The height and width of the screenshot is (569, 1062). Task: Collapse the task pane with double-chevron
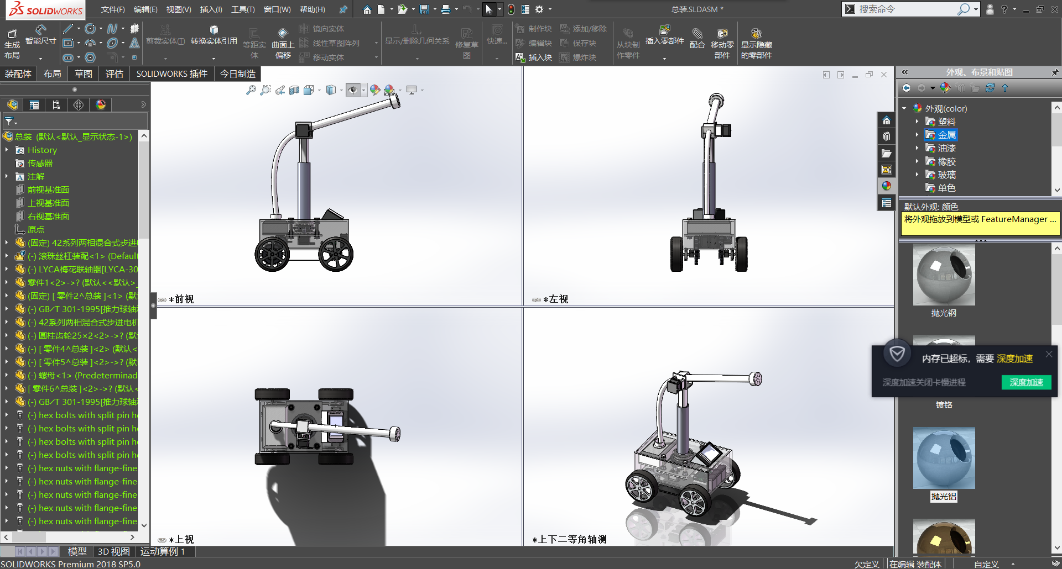905,72
